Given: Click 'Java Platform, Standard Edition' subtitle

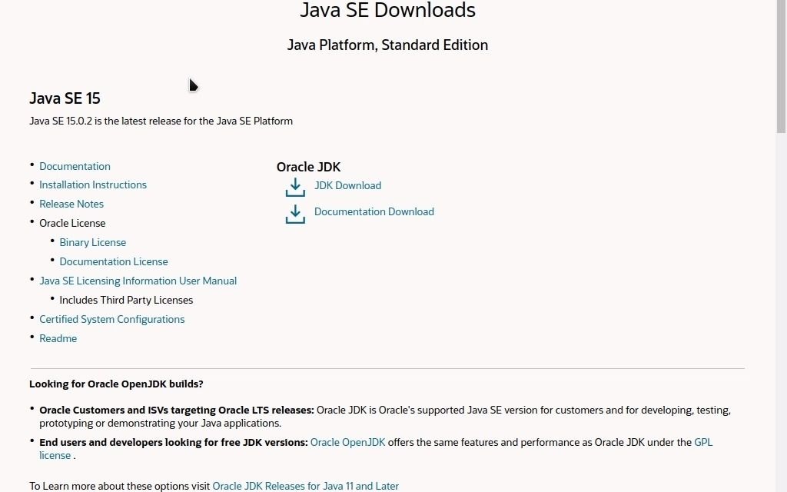Looking at the screenshot, I should click(387, 45).
